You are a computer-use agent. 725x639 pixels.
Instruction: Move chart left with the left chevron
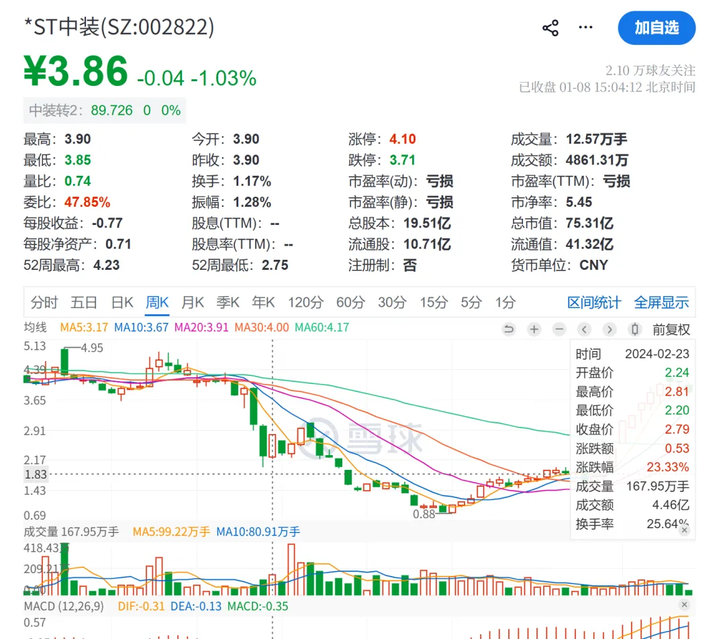click(585, 329)
